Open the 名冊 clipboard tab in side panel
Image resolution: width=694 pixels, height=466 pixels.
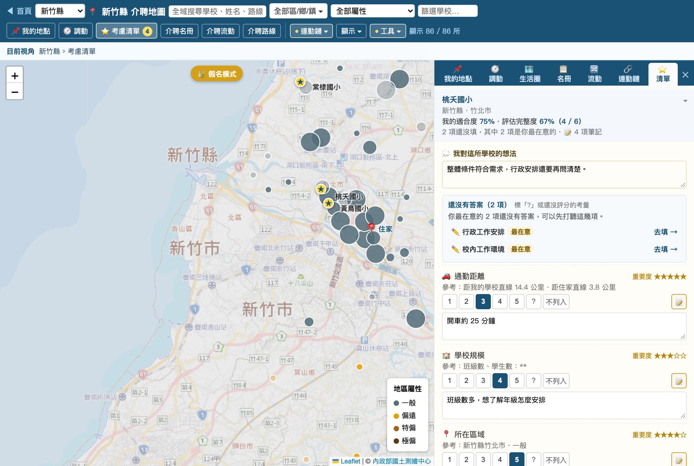[x=564, y=74]
